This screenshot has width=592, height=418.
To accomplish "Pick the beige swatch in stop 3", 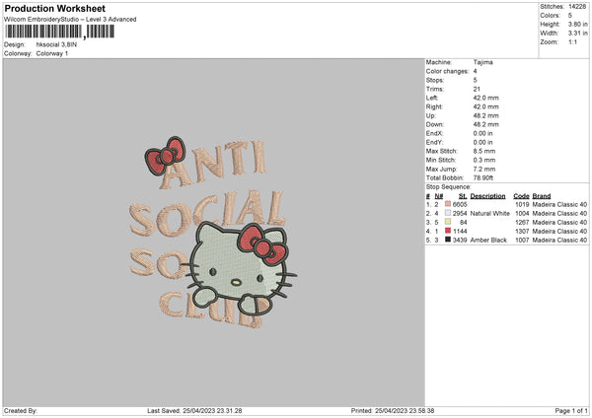I will pyautogui.click(x=449, y=221).
